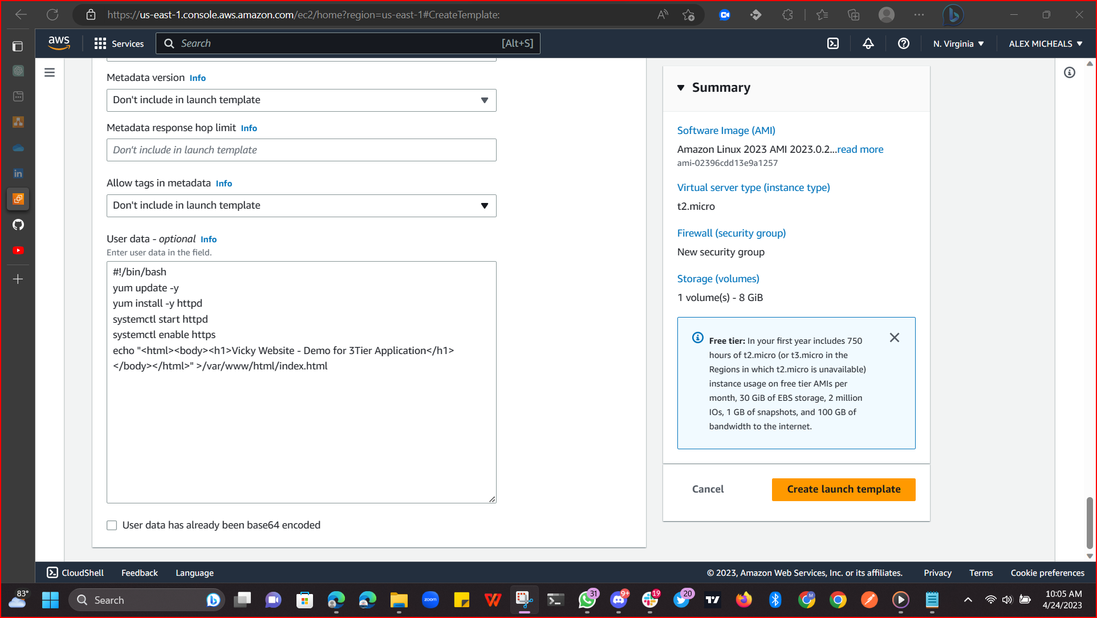This screenshot has width=1097, height=618.
Task: Open the AWS help question mark icon
Action: coord(903,43)
